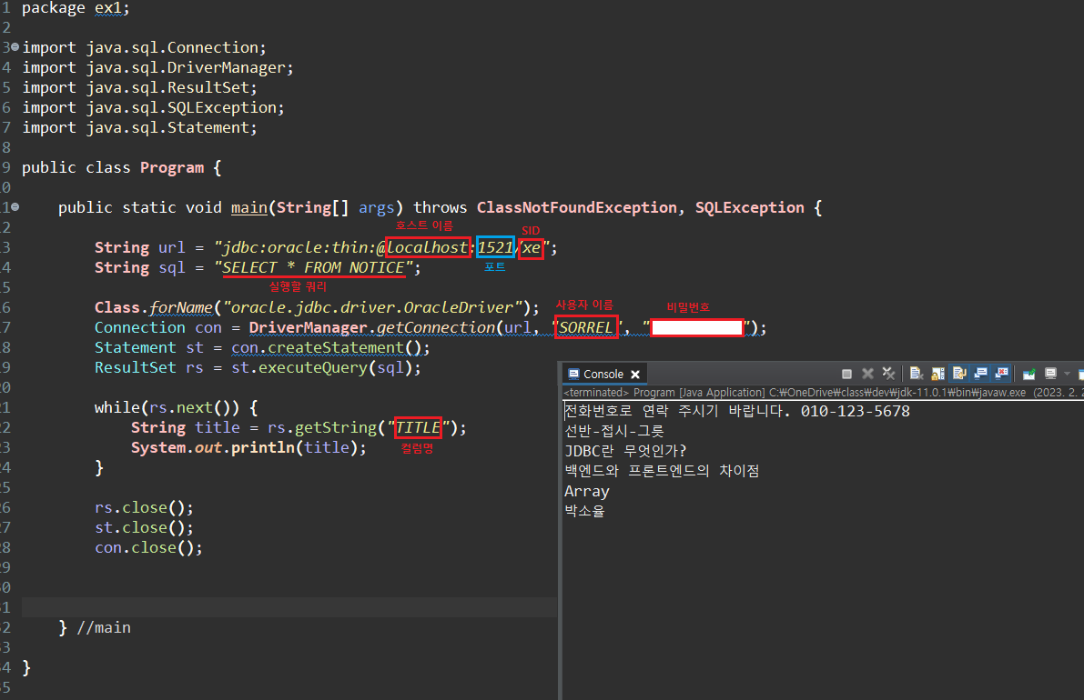Click the terminated Program launch description line
This screenshot has width=1084, height=700.
[x=823, y=392]
